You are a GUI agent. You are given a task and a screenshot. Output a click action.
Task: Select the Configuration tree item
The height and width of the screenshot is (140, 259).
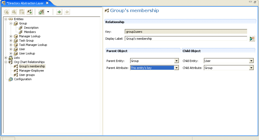(x=23, y=79)
